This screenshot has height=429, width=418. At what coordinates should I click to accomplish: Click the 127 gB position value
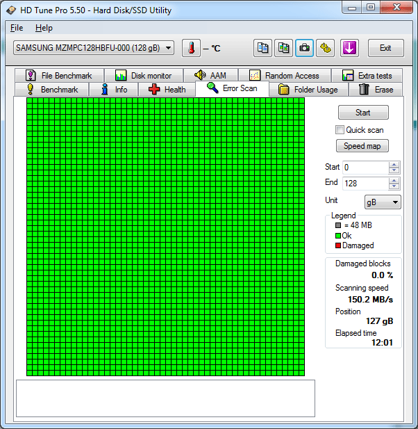(379, 321)
